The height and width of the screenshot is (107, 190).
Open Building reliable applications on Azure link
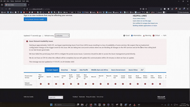coord(145,26)
